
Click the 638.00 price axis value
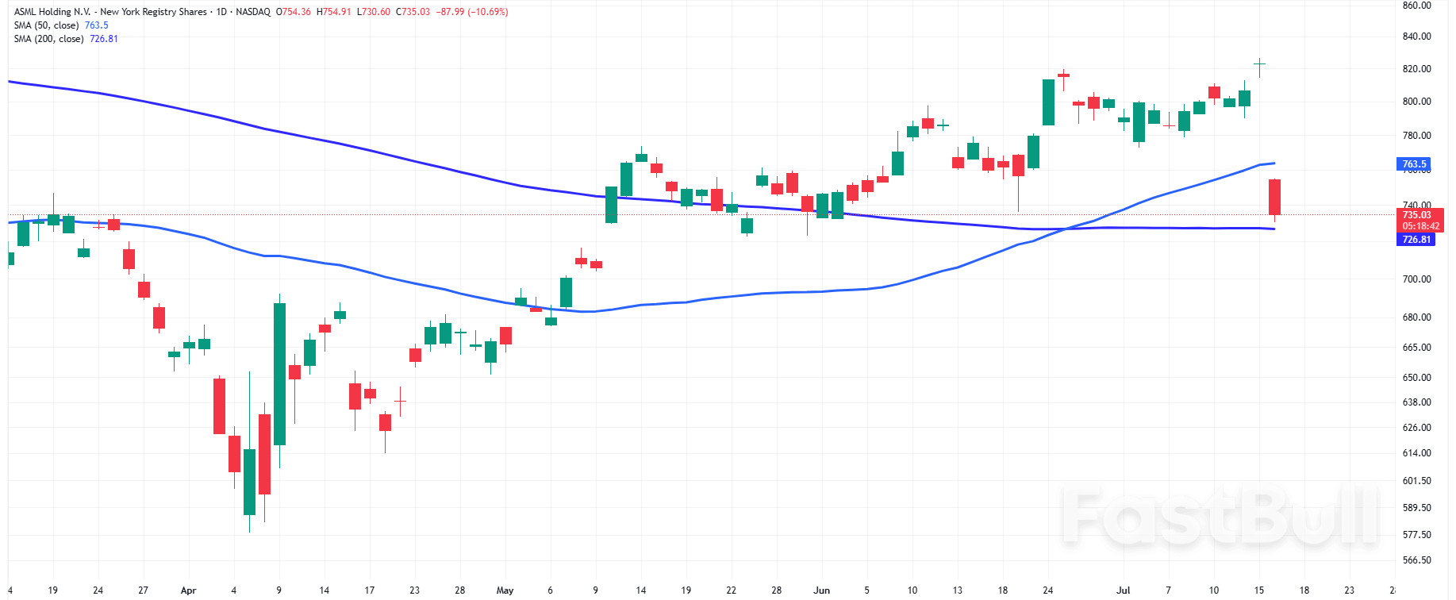[x=1416, y=402]
